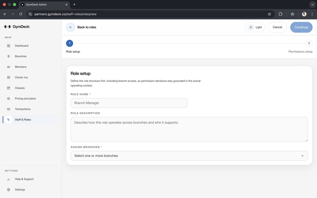Click the ROLE DESCRIPTION field label

(85, 113)
